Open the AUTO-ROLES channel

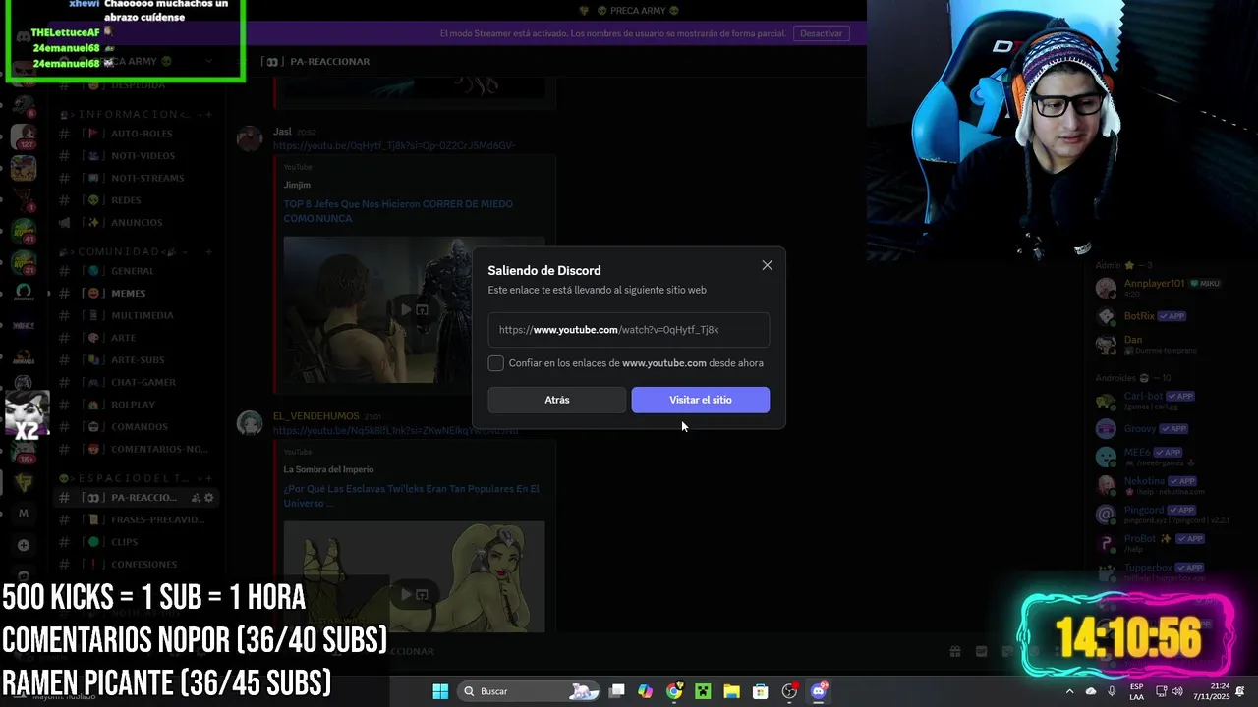(x=136, y=134)
